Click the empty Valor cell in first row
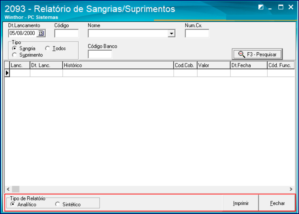 pyautogui.click(x=214, y=73)
